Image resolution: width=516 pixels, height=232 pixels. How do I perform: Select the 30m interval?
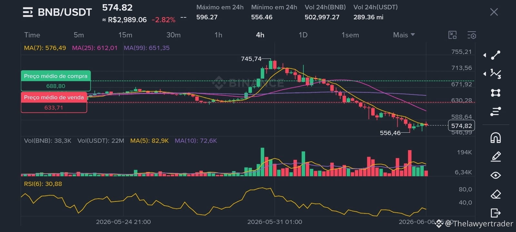174,35
